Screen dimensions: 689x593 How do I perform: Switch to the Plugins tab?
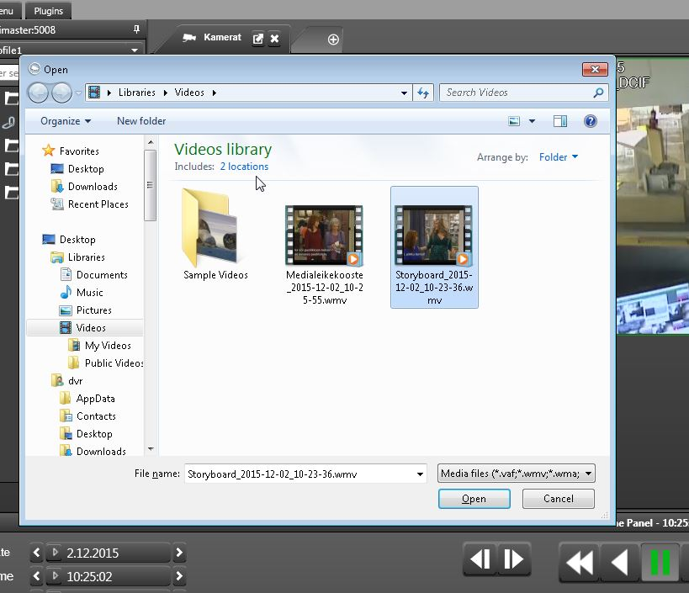tap(48, 11)
